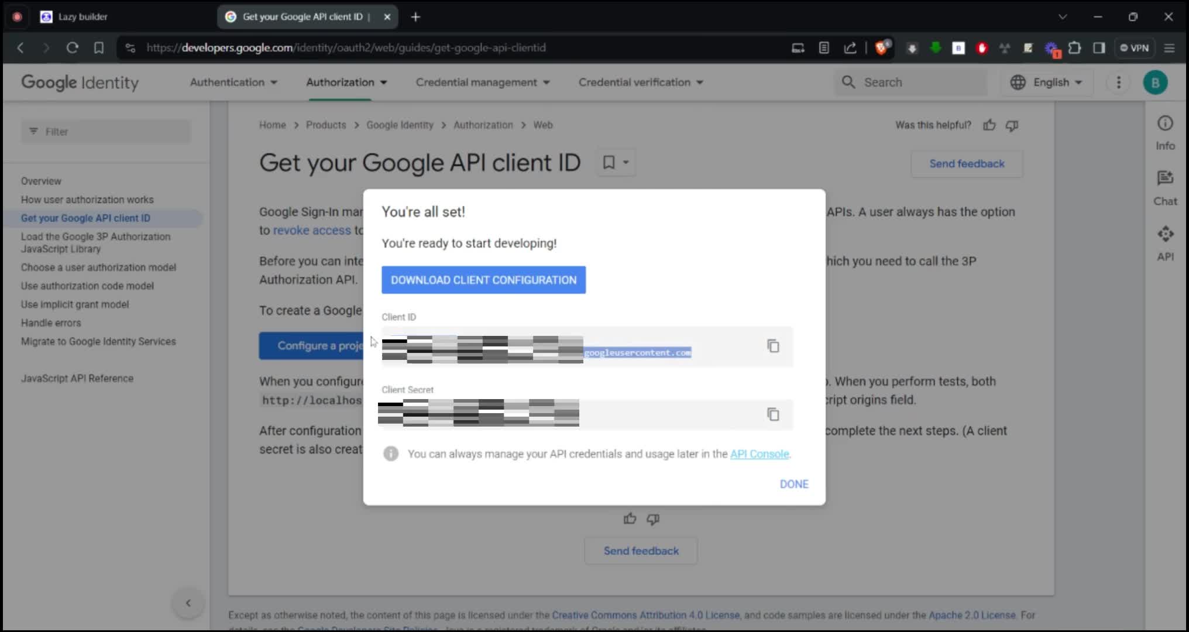The height and width of the screenshot is (632, 1189).
Task: Open the revoke access link
Action: pyautogui.click(x=312, y=231)
